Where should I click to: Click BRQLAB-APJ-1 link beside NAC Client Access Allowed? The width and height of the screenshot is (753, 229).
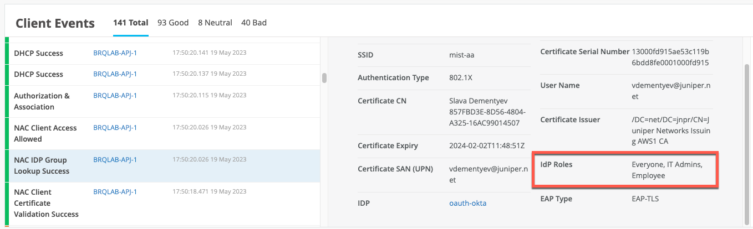tap(115, 128)
